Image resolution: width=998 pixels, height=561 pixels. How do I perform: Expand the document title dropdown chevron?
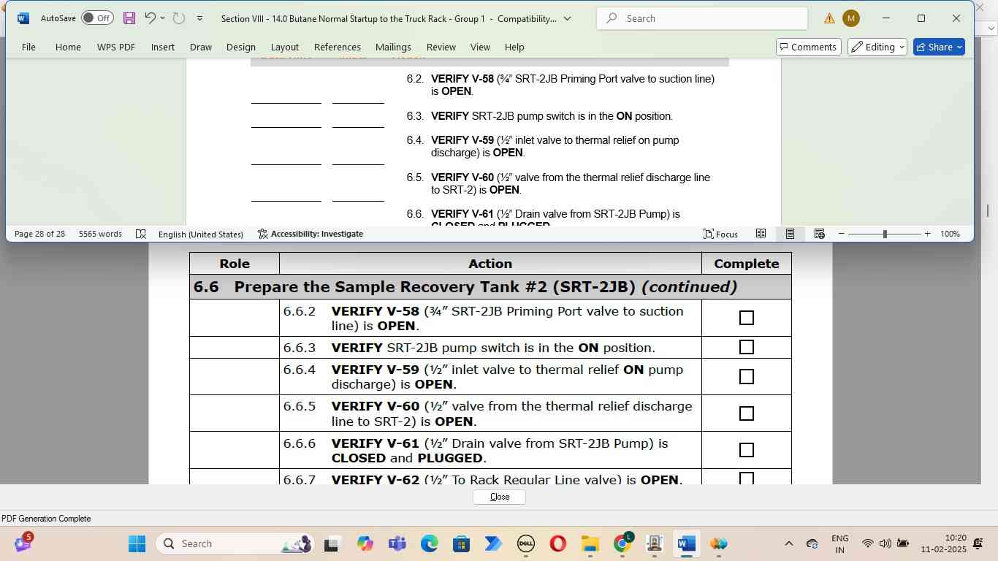click(568, 18)
